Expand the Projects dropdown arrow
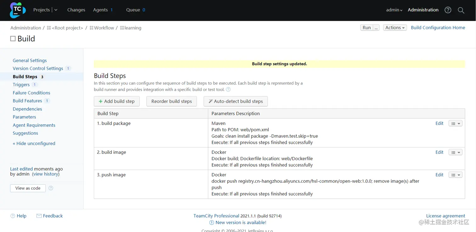 (56, 10)
